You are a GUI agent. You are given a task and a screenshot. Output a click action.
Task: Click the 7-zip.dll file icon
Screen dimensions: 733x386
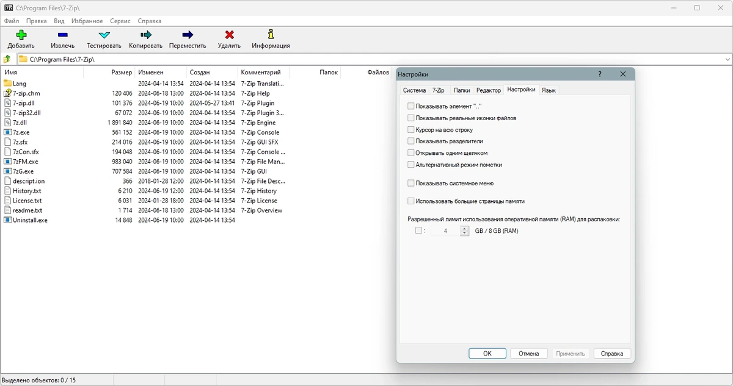[x=7, y=103]
